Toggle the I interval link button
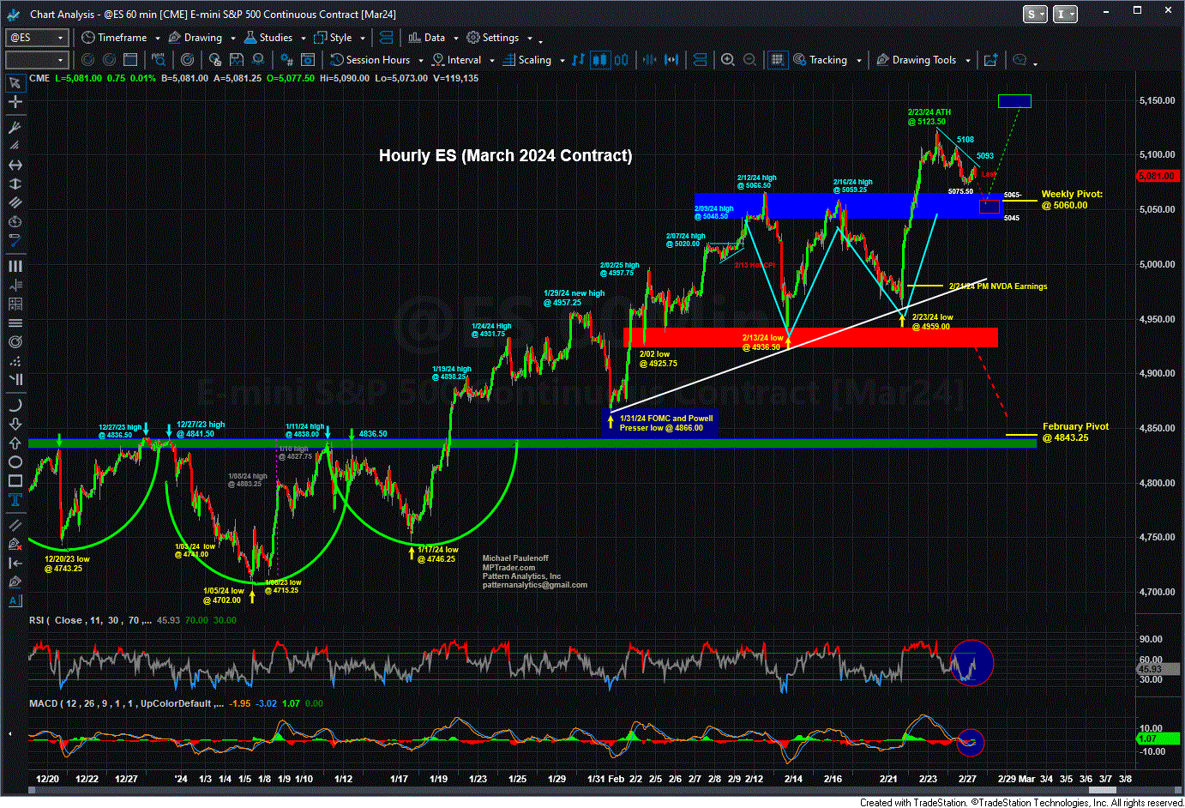 (1065, 14)
